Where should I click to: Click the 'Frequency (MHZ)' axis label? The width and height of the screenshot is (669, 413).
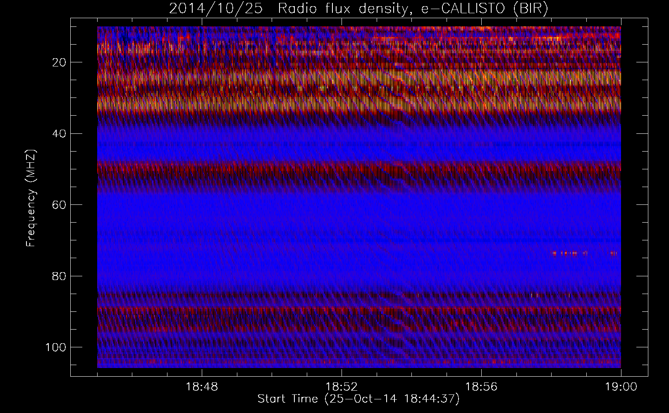(31, 198)
